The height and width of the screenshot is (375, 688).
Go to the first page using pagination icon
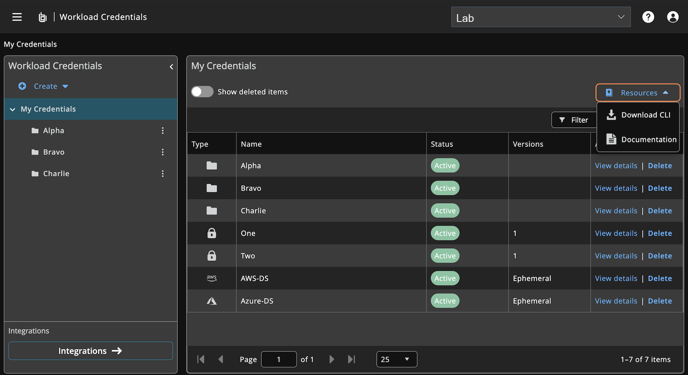tap(201, 359)
